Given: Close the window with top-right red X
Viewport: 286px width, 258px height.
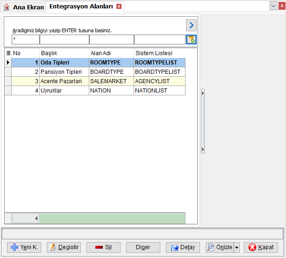Looking at the screenshot, I should click(282, 6).
